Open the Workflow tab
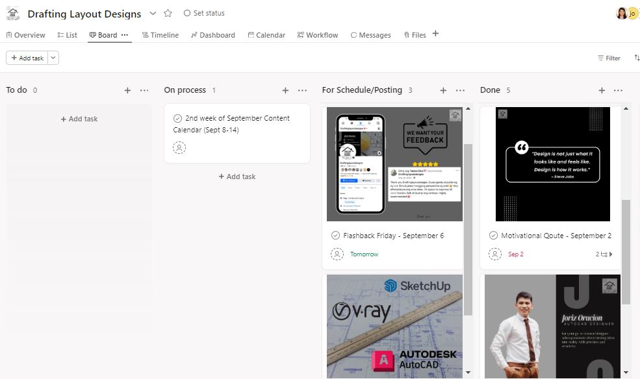Screen dimensions: 640x379 coord(318,35)
